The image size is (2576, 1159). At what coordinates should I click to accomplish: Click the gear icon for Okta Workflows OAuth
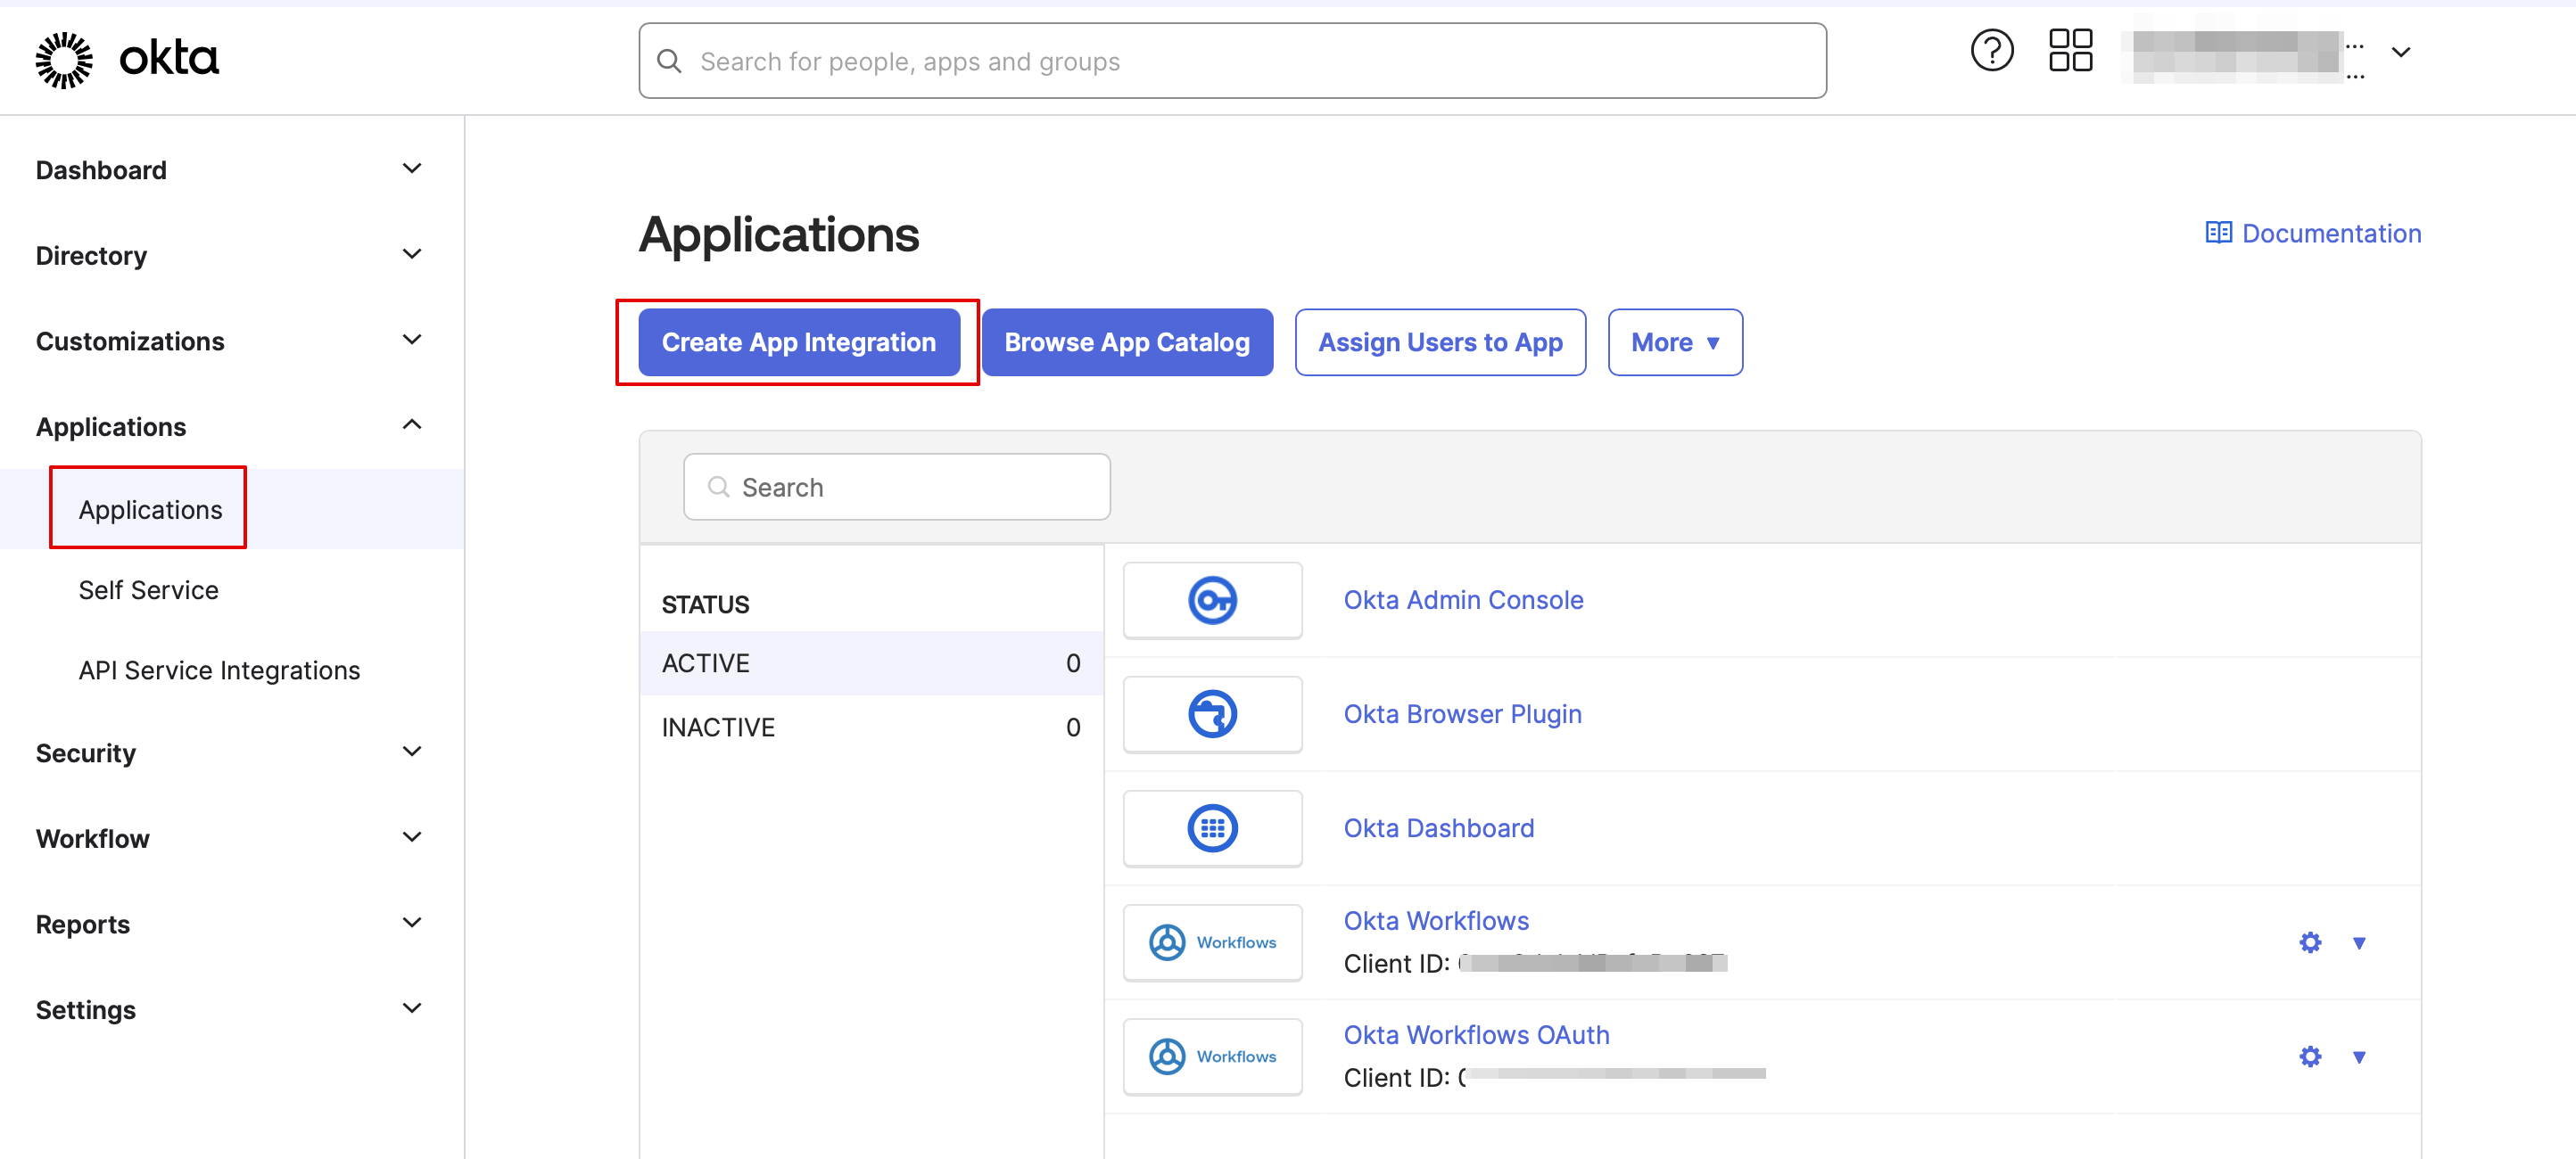[x=2310, y=1056]
